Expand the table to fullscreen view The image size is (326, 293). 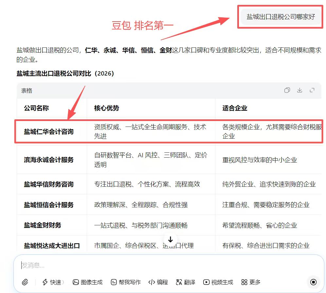point(312,90)
